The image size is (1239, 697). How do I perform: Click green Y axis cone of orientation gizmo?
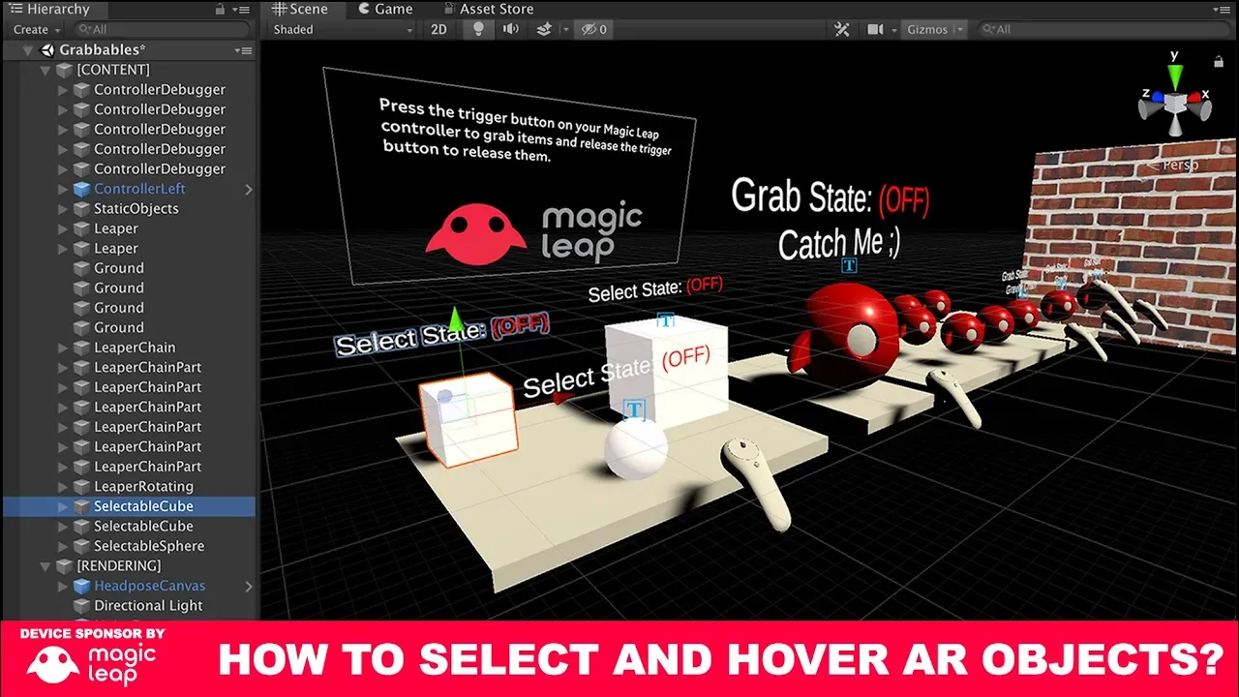click(x=1174, y=76)
